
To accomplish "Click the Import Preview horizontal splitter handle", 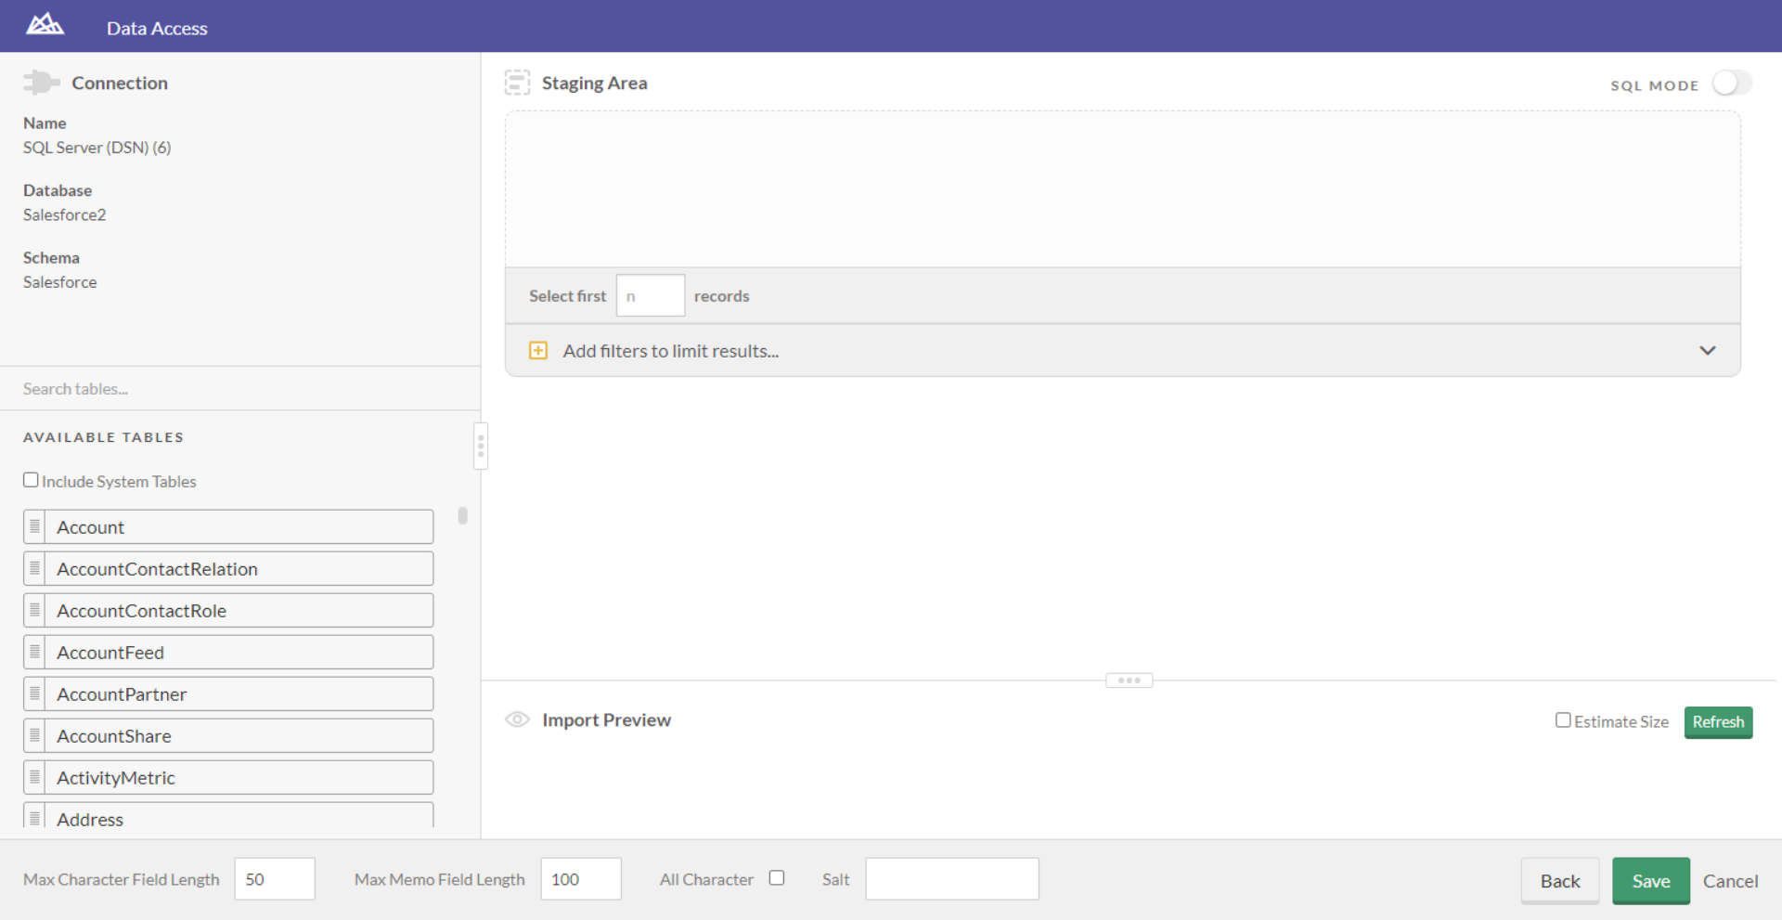I will (1129, 680).
